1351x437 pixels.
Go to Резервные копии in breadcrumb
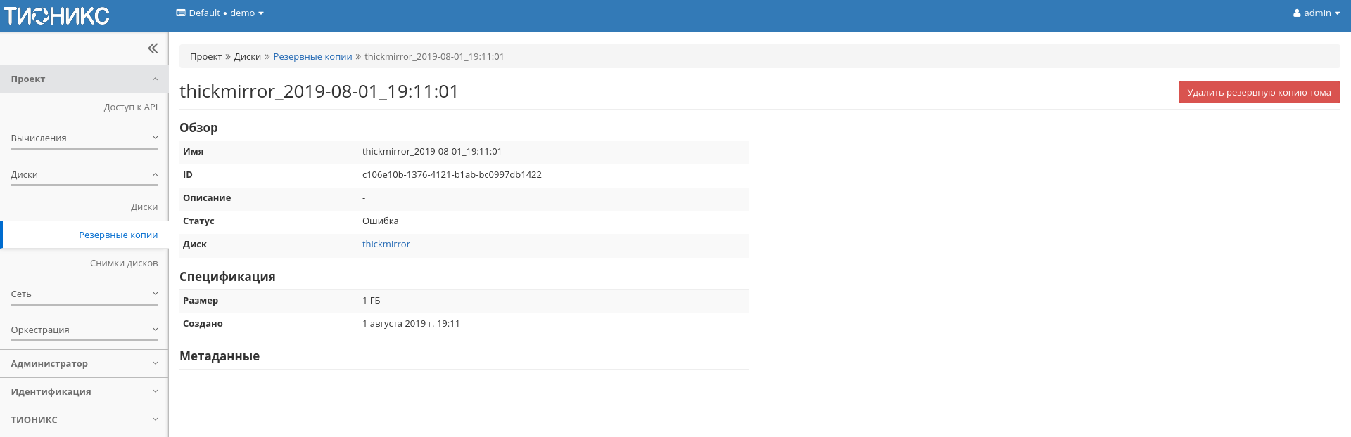[x=312, y=57]
